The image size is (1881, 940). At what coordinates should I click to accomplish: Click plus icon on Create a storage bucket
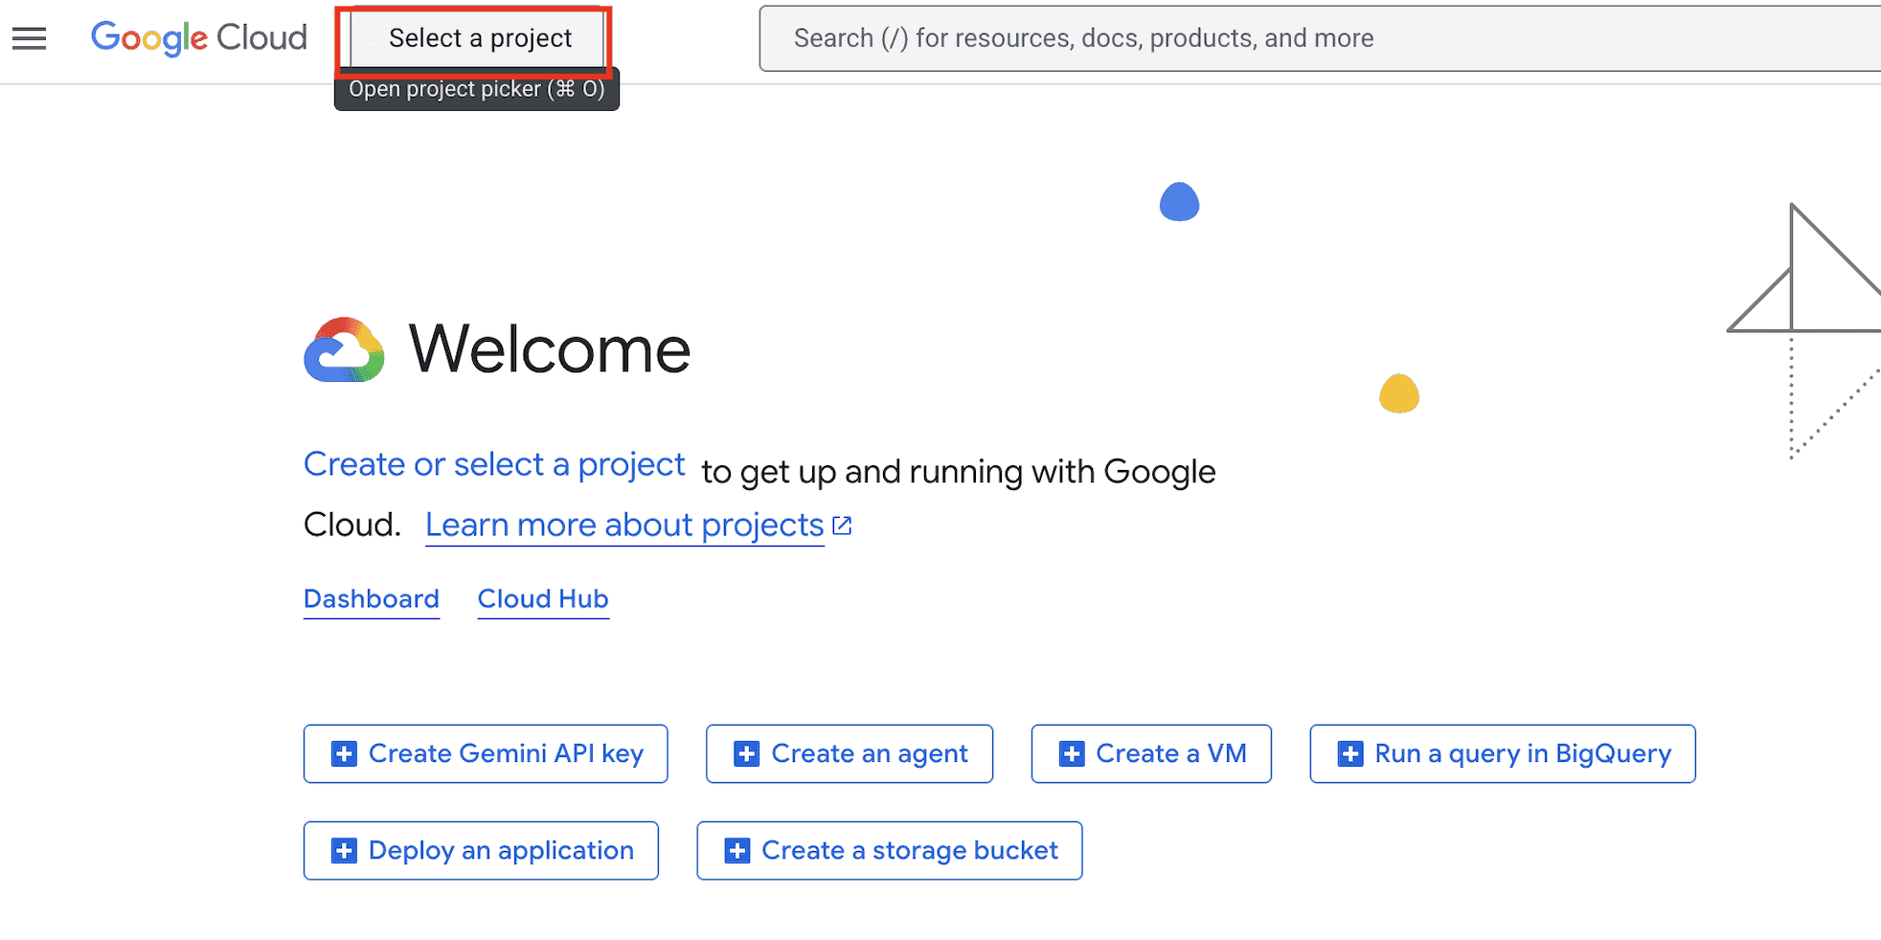tap(737, 851)
